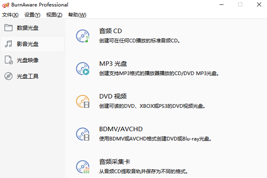Click the MP3 disc play icon
The width and height of the screenshot is (267, 178).
click(83, 69)
